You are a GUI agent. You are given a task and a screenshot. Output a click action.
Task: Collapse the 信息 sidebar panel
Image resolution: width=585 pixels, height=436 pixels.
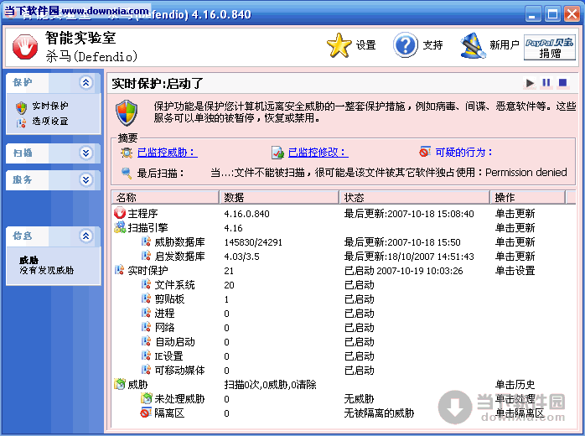pyautogui.click(x=86, y=236)
